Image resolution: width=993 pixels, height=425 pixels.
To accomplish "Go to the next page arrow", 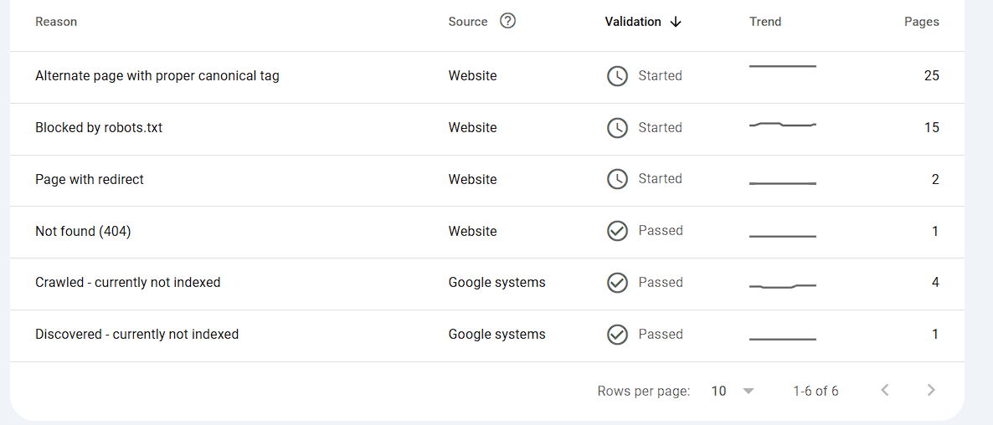I will (931, 390).
